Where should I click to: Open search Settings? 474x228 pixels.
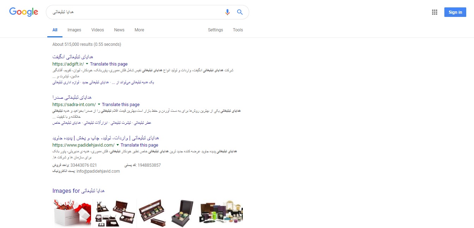pos(215,30)
